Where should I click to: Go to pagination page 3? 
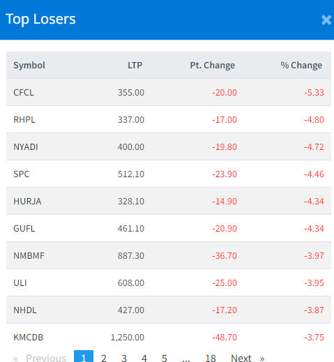pos(124,358)
